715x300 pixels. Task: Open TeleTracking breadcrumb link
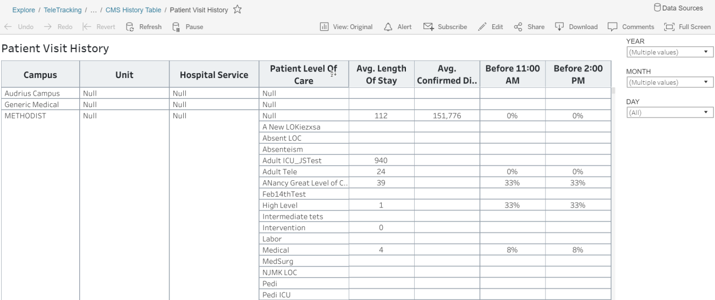point(63,10)
